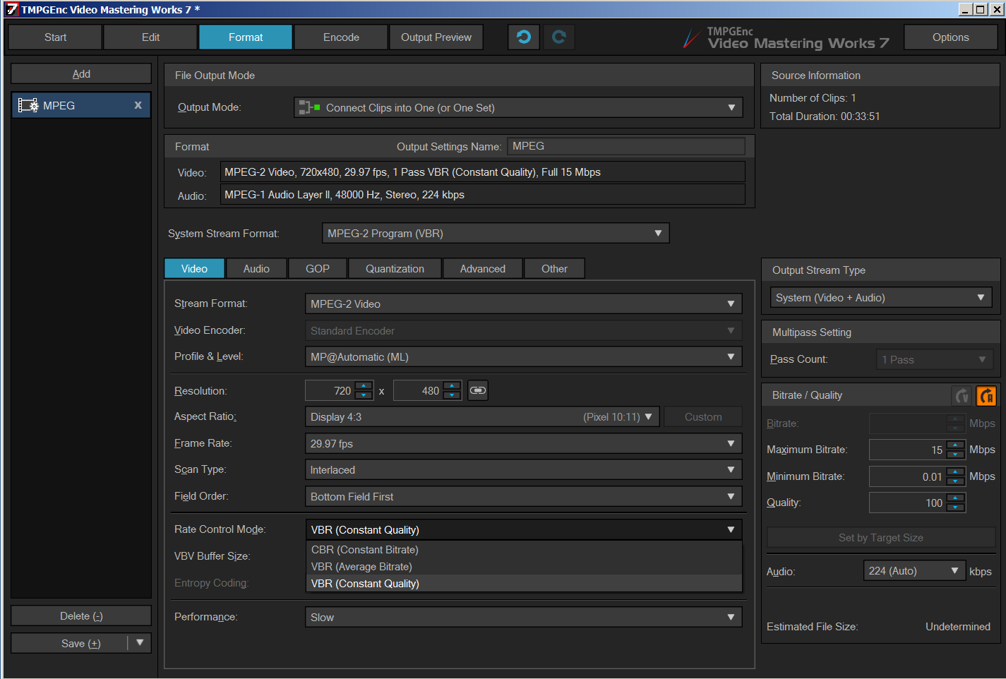Open the Options button

coord(950,37)
